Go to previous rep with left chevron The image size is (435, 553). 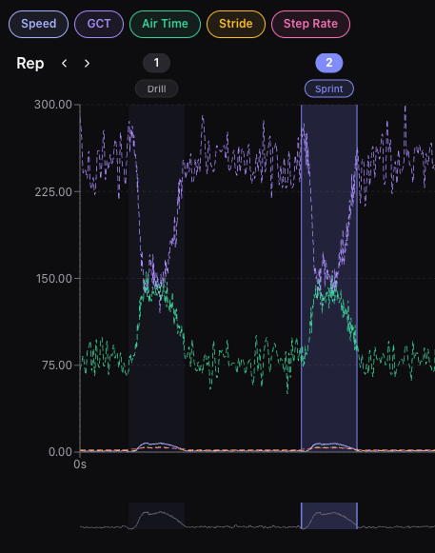point(64,64)
